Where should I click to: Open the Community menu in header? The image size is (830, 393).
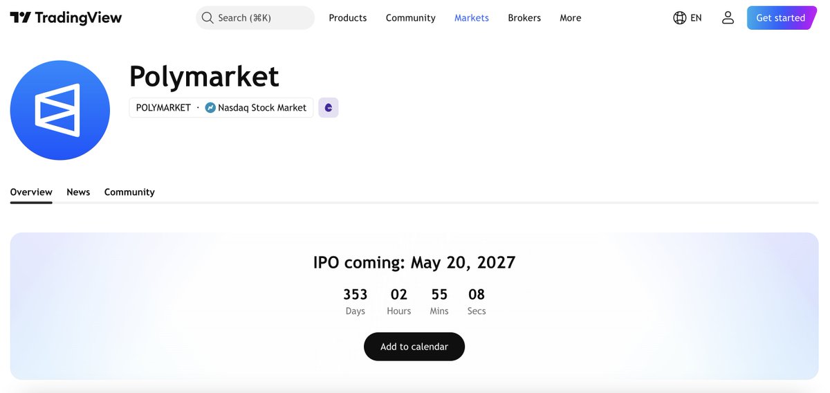(411, 18)
